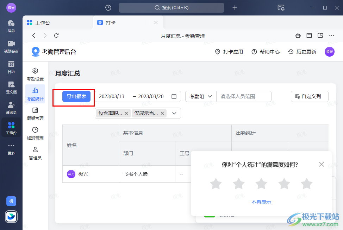Click the 极光 avatar in admin header
The image size is (343, 230).
[330, 52]
